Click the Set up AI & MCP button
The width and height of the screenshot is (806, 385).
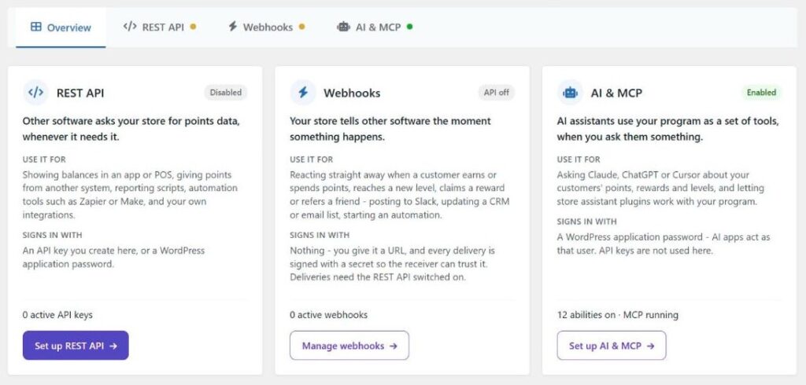click(x=612, y=346)
